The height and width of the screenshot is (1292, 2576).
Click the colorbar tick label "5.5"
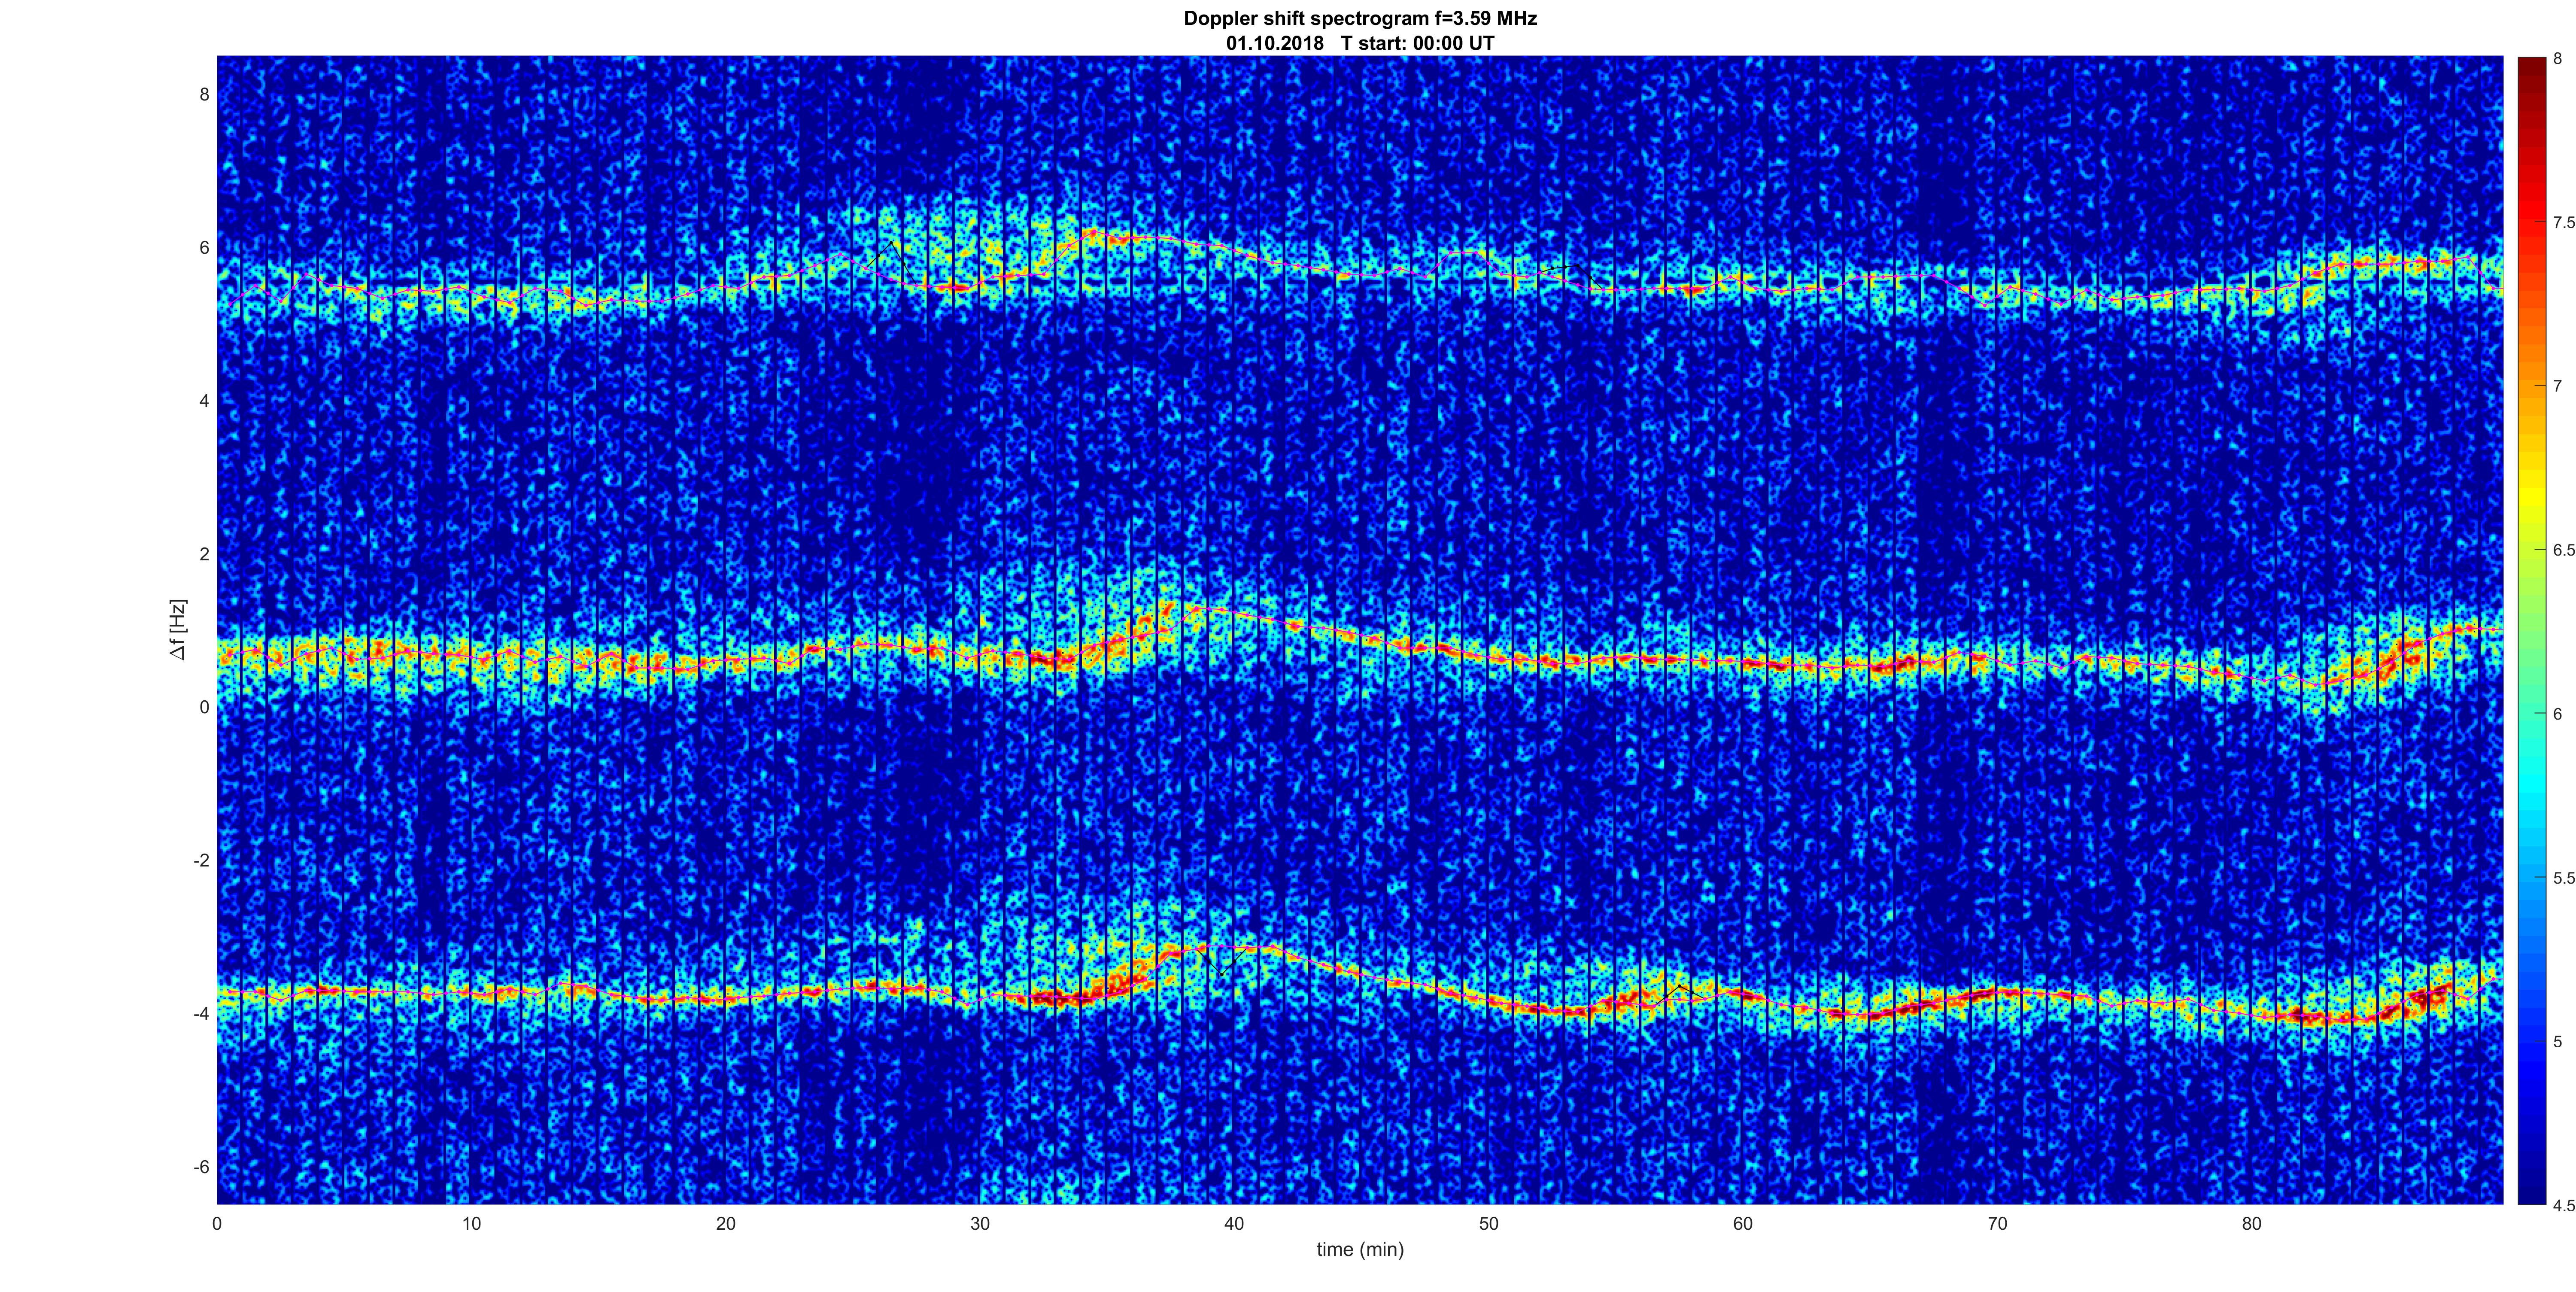pos(2563,878)
